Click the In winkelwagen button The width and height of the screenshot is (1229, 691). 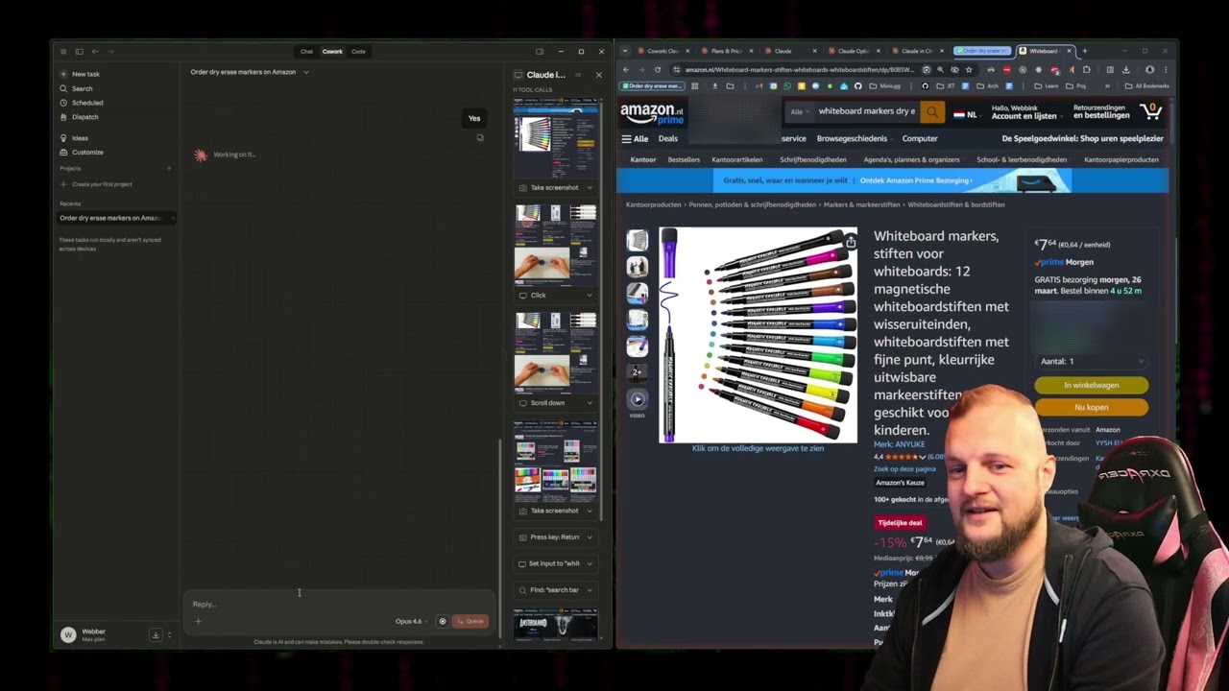(1091, 385)
